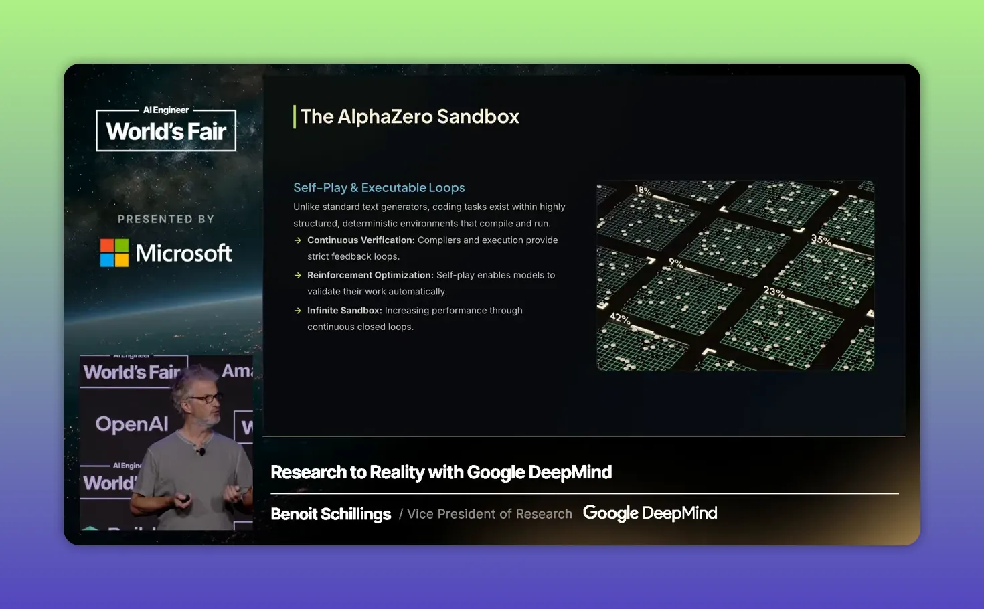This screenshot has width=984, height=609.
Task: Click the '42%' label on Go board image
Action: click(620, 318)
